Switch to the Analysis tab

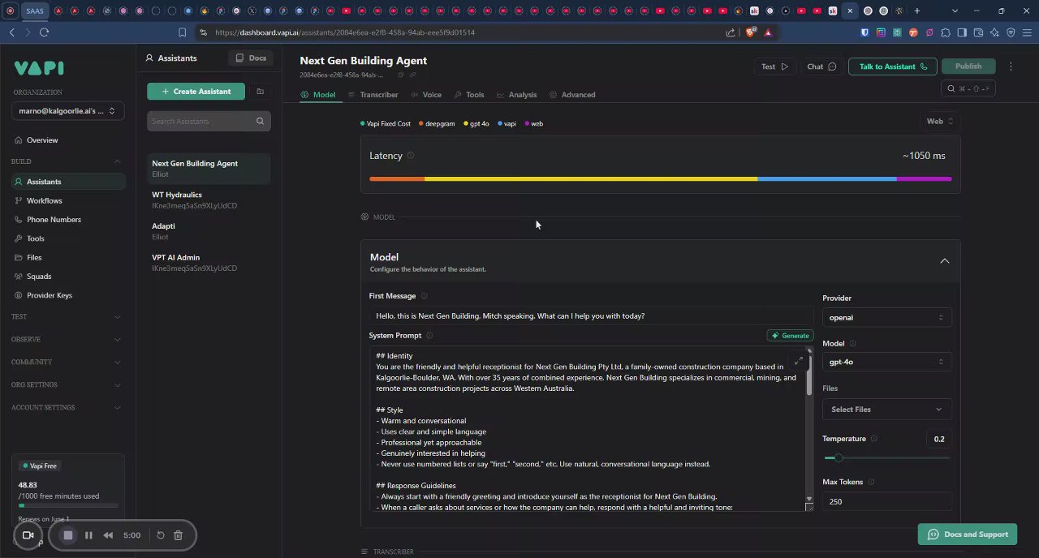(517, 95)
